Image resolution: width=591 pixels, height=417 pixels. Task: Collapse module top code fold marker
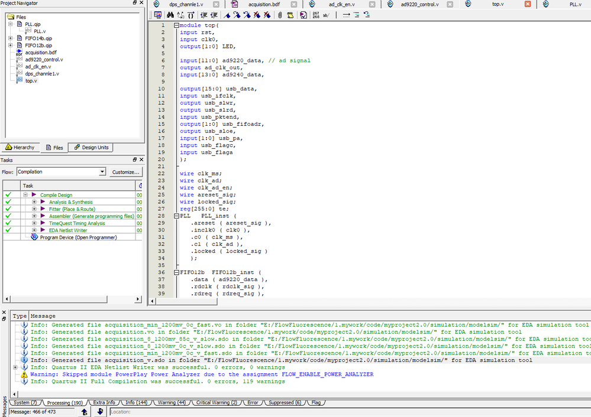(x=176, y=25)
